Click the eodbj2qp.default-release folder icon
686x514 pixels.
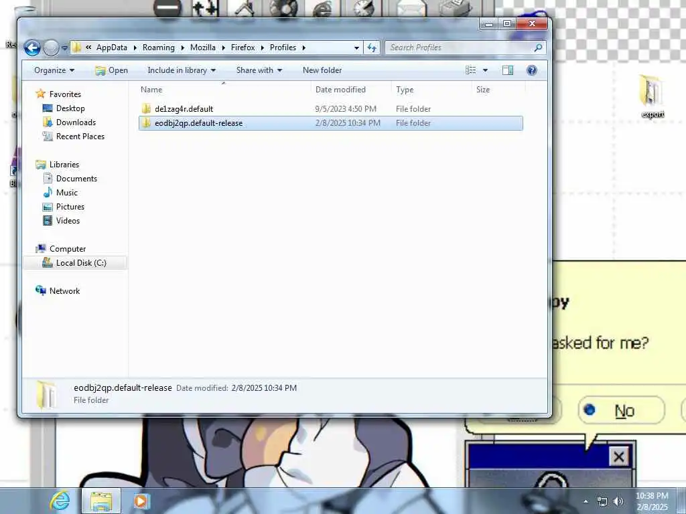click(147, 123)
